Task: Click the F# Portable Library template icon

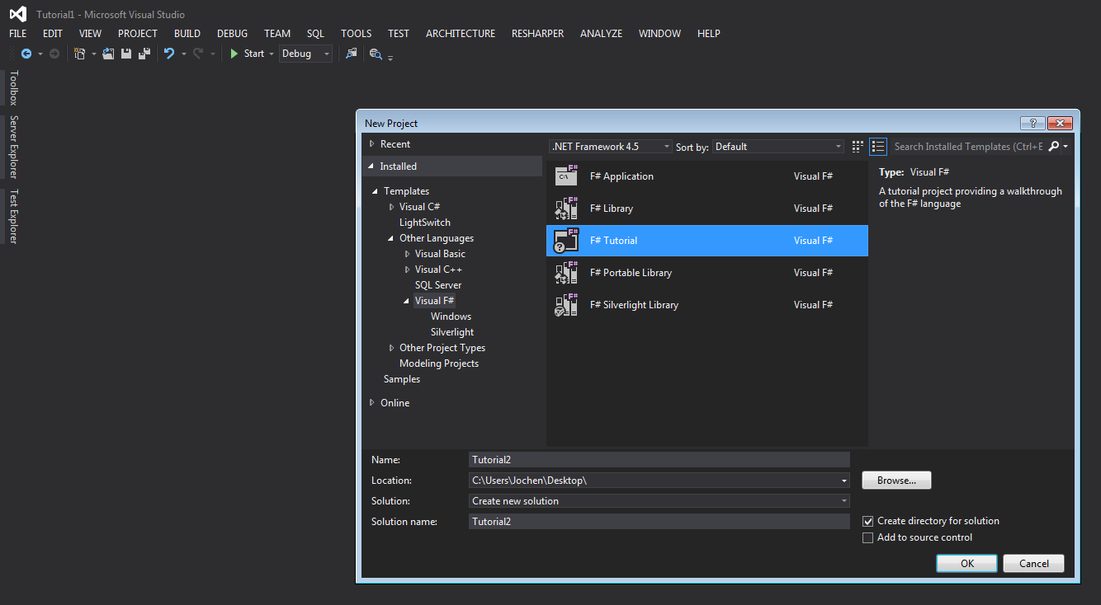Action: pos(566,272)
